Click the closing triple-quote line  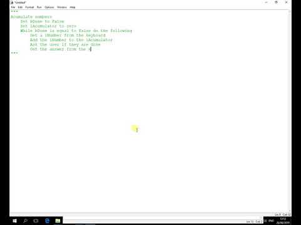tap(14, 53)
